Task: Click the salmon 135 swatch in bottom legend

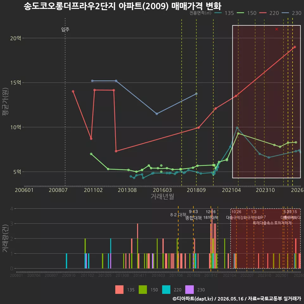Action: pyautogui.click(x=119, y=290)
